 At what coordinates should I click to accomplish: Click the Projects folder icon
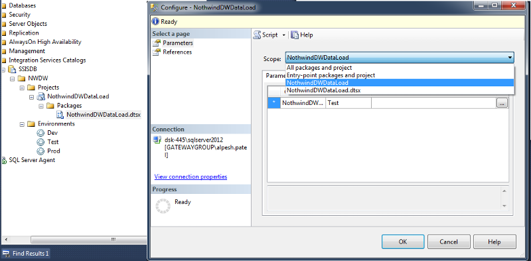(31, 88)
